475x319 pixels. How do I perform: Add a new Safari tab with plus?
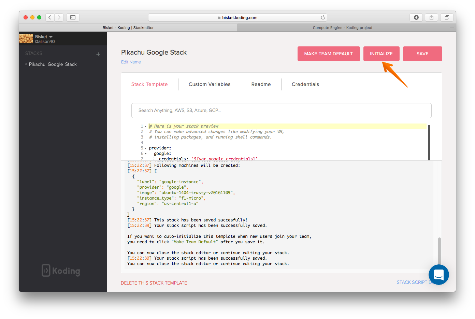pyautogui.click(x=452, y=28)
